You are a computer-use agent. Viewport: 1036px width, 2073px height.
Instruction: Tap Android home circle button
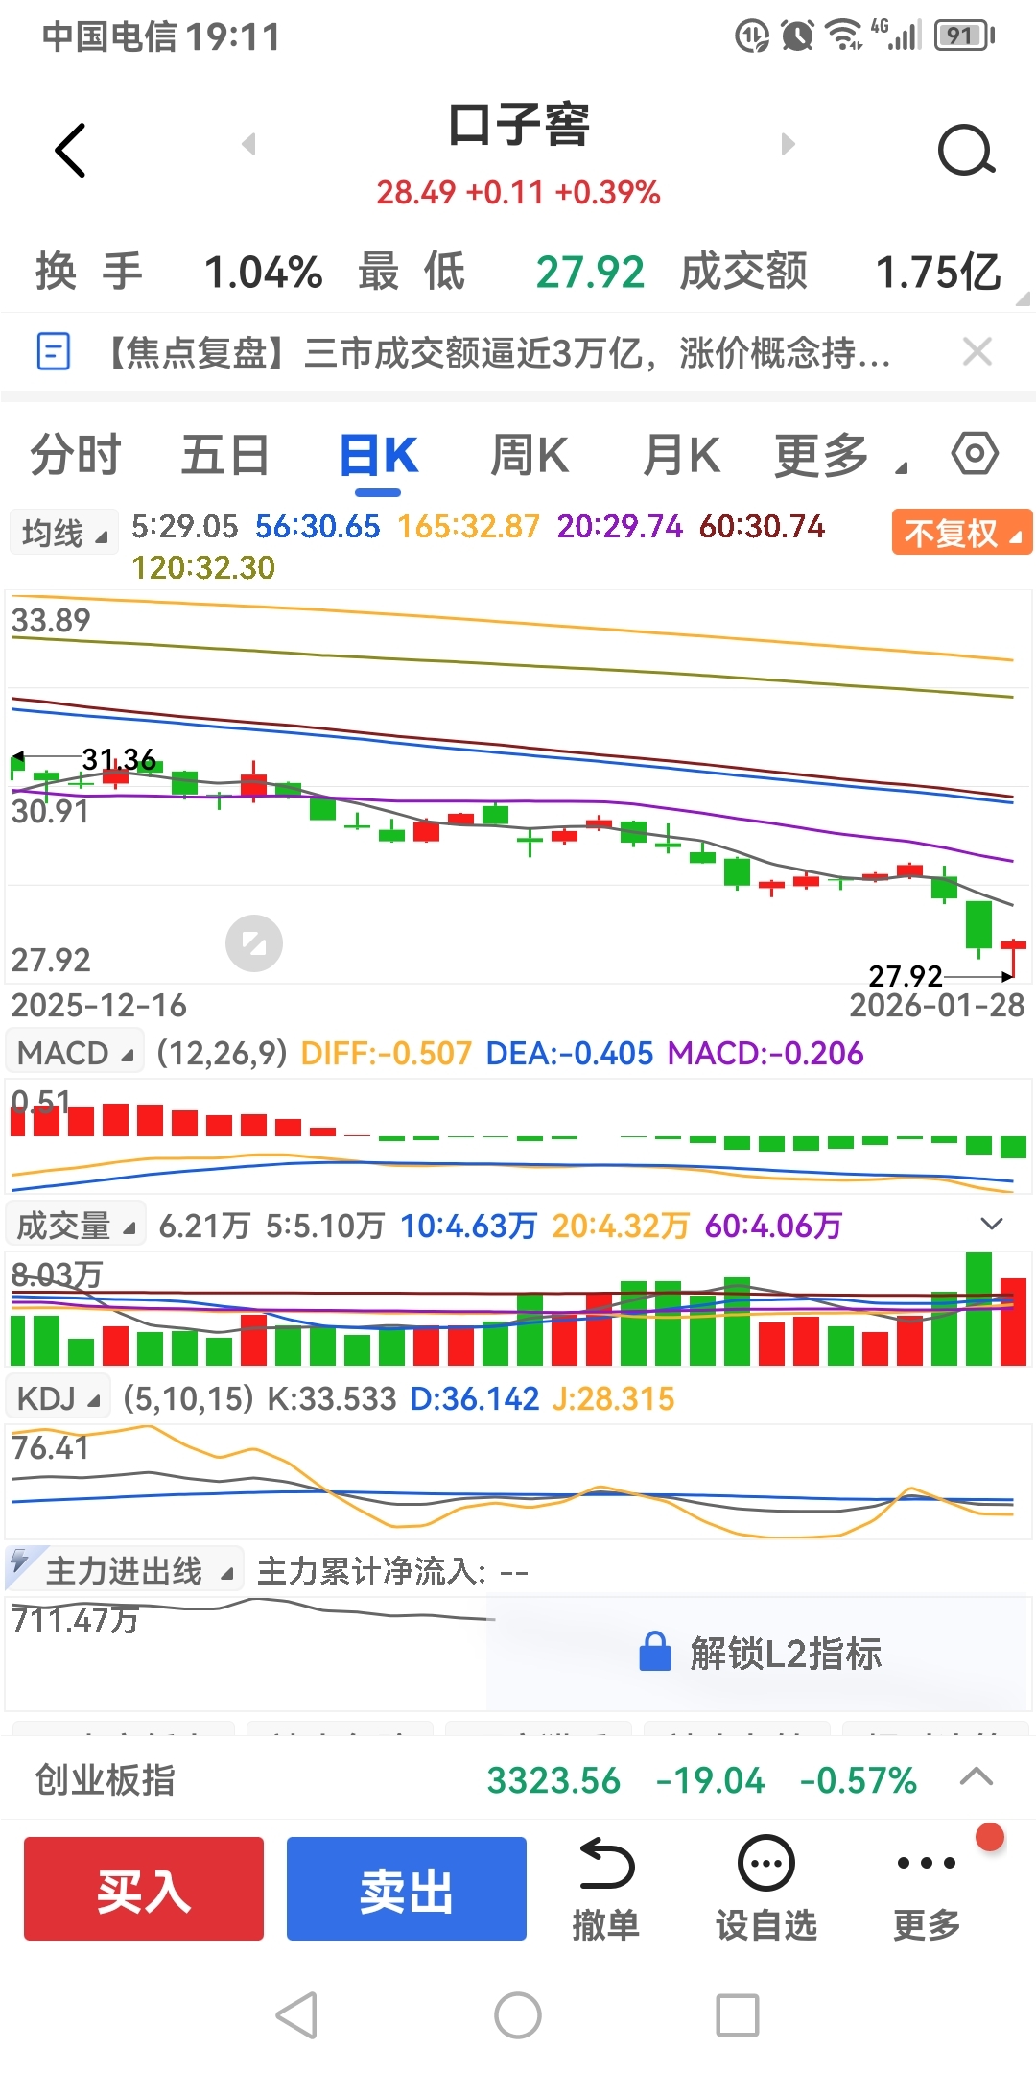[518, 2015]
